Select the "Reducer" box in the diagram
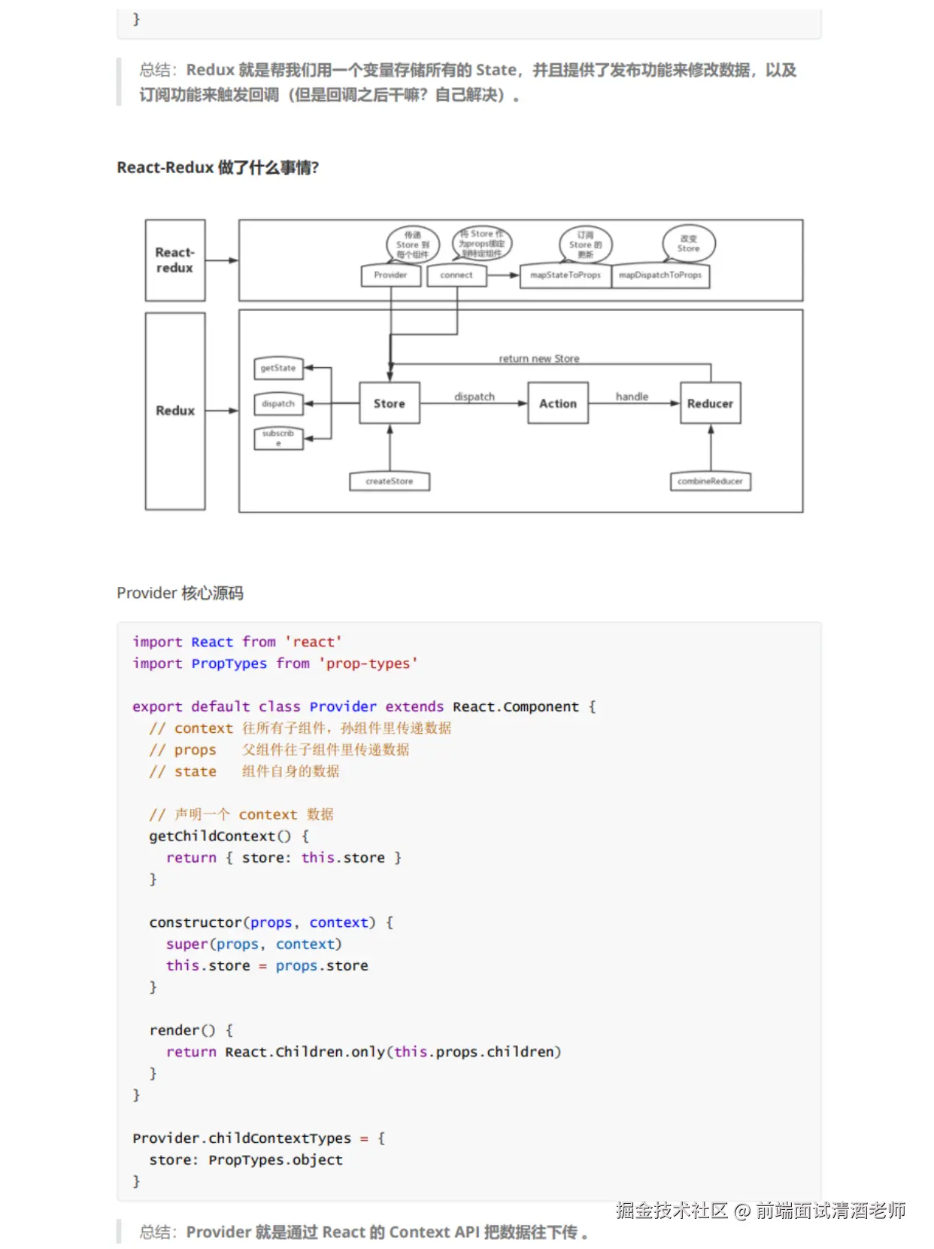This screenshot has height=1249, width=934. [711, 403]
